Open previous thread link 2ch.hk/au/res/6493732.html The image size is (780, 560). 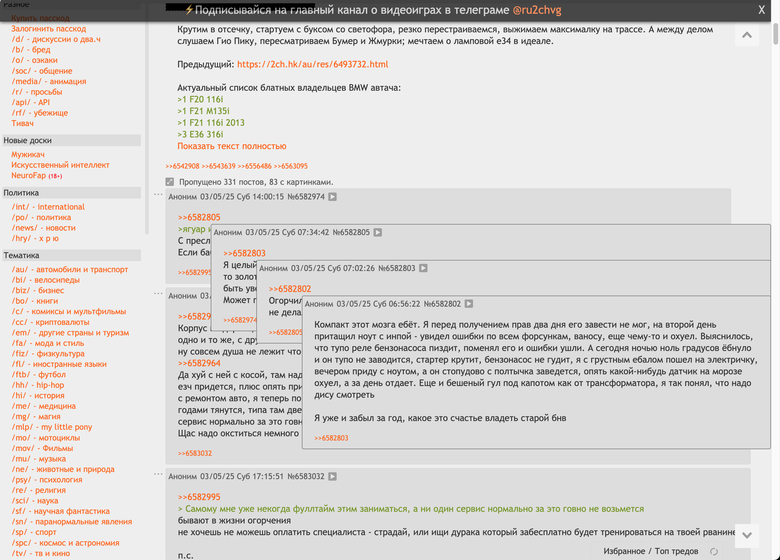[x=313, y=64]
